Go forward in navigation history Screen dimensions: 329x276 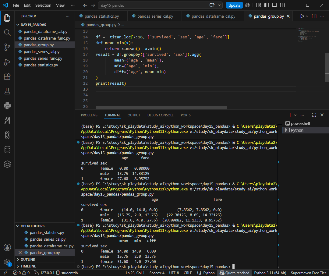93,5
